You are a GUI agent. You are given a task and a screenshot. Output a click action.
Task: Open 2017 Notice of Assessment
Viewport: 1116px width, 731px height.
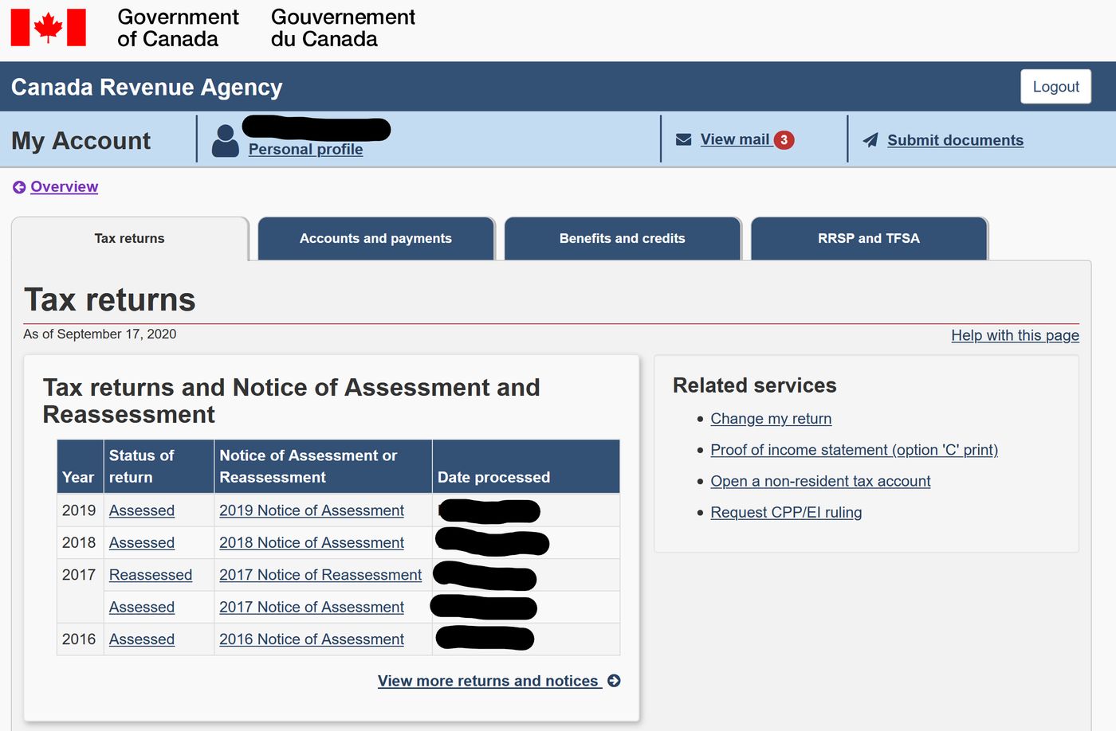tap(312, 607)
